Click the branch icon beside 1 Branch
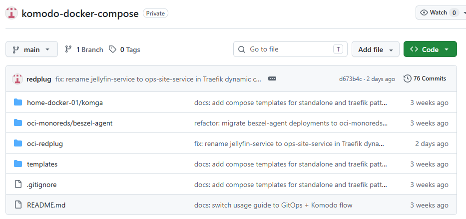This screenshot has height=219, width=466. [68, 49]
